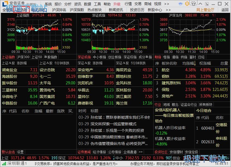Switch sector list to 所有板块 tab
This screenshot has width=231, height=167.
coord(206,105)
